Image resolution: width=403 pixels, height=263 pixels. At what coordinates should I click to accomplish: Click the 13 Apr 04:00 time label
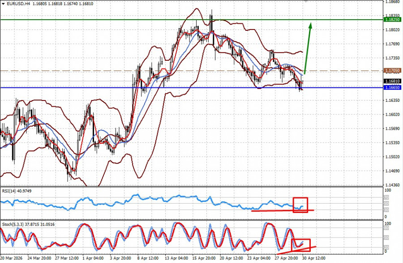pos(176,258)
